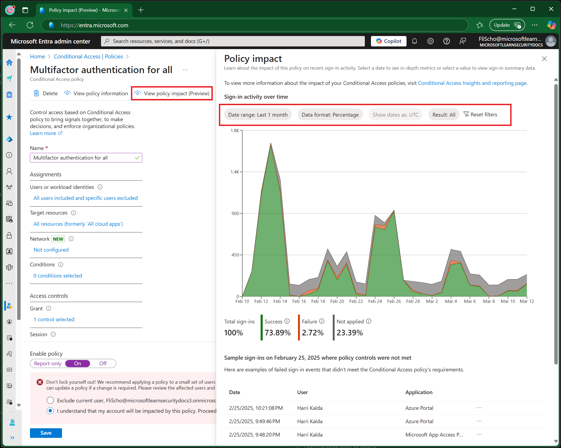The width and height of the screenshot is (561, 448).
Task: Click View policy impact (Preview) tab
Action: click(172, 93)
